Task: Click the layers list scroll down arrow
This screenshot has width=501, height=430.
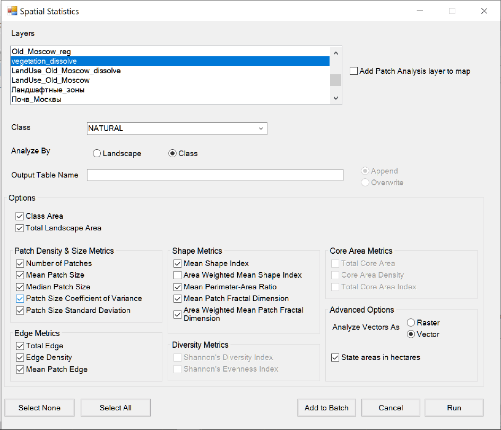Action: click(335, 98)
